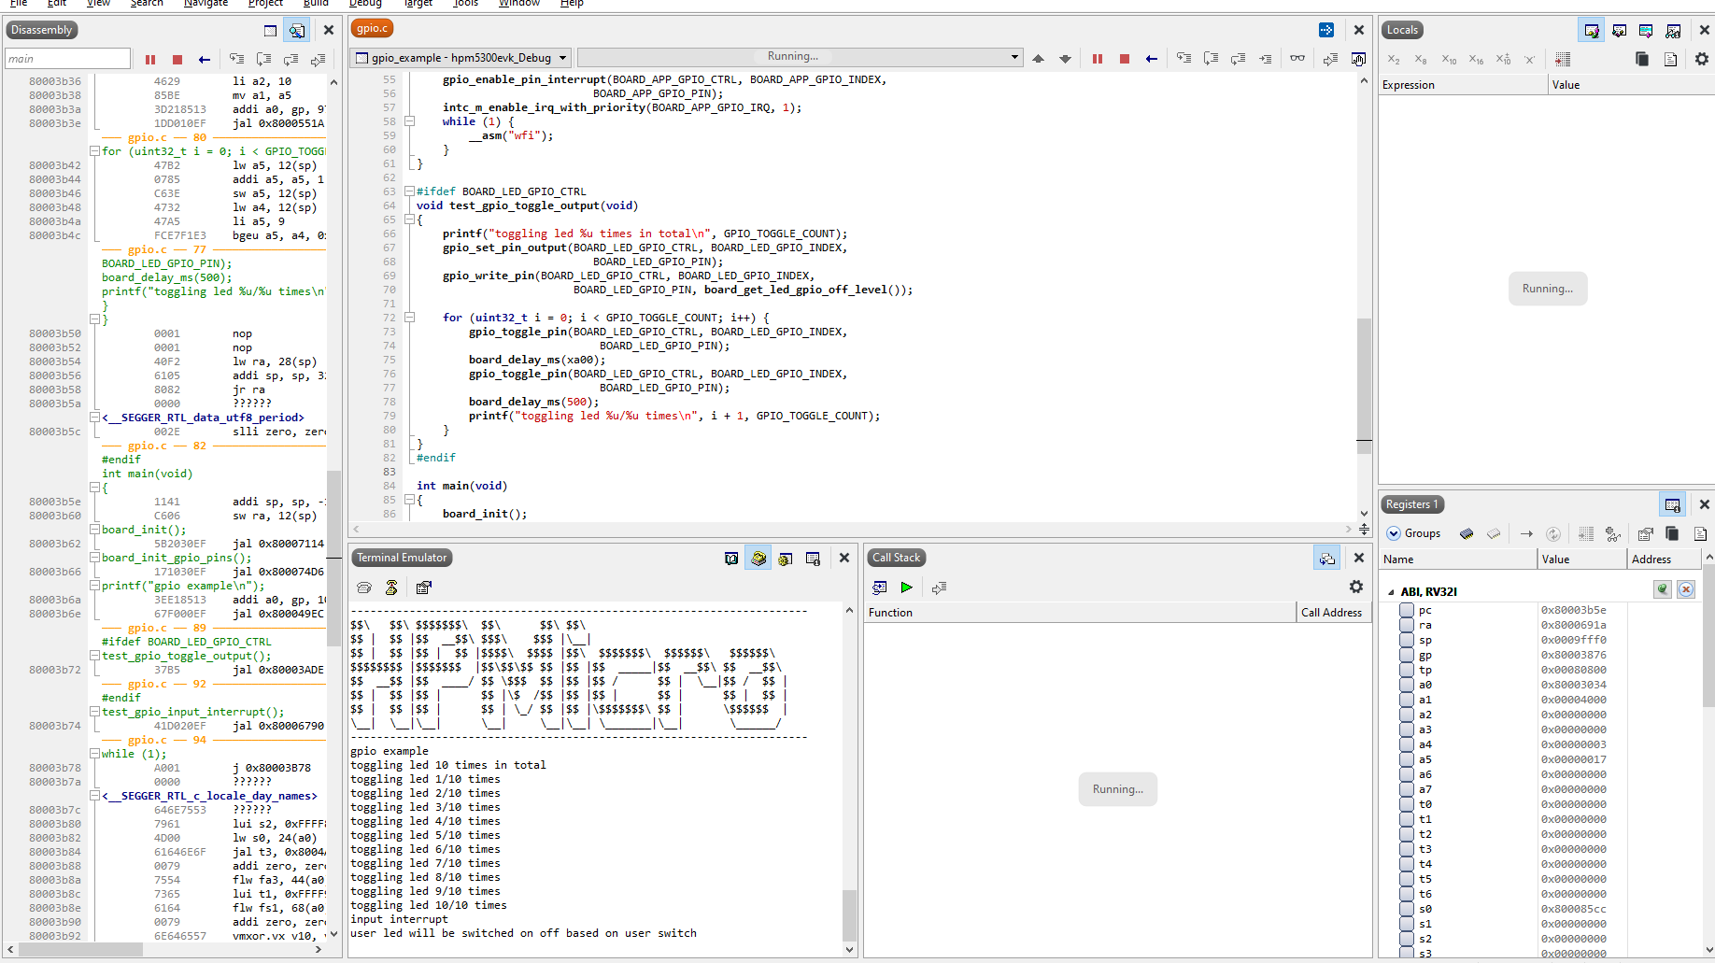
Task: Click the blue back arrow in Disassembly
Action: (205, 59)
